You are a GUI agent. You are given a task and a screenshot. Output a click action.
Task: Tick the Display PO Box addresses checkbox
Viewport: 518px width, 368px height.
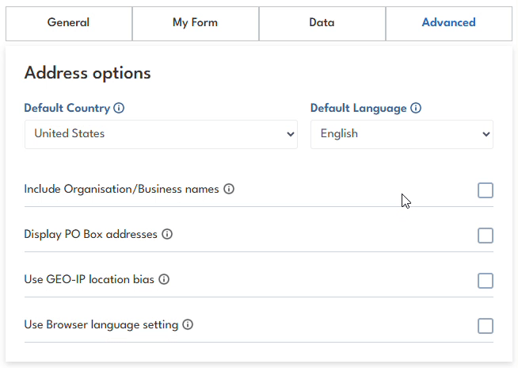point(486,236)
